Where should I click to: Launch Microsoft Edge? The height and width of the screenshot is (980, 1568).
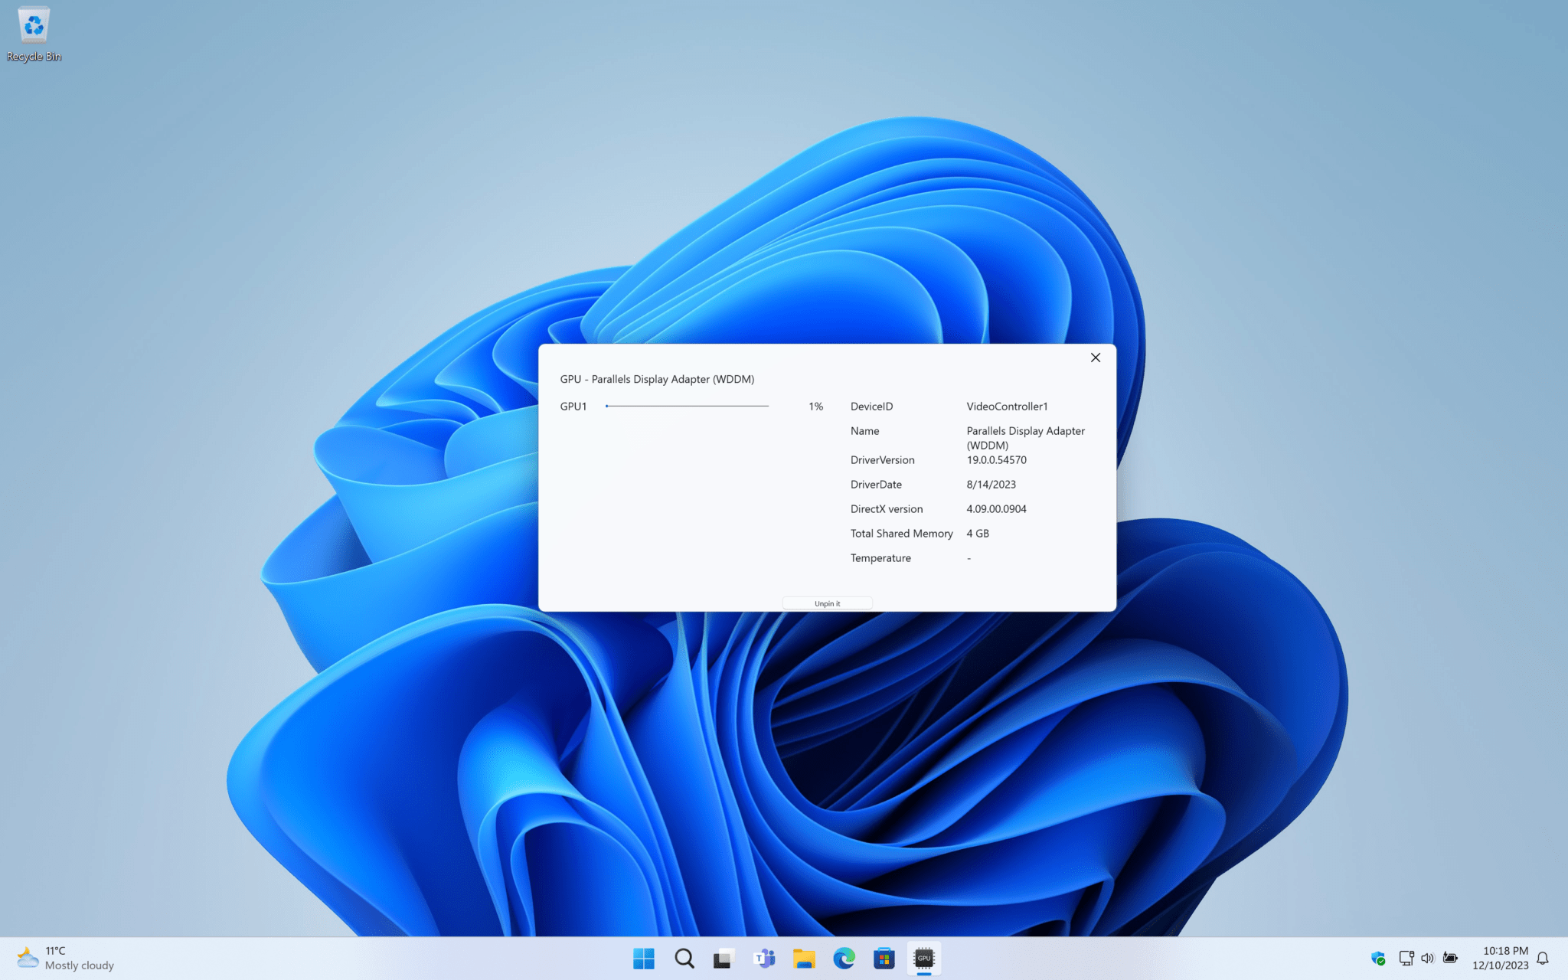tap(844, 958)
